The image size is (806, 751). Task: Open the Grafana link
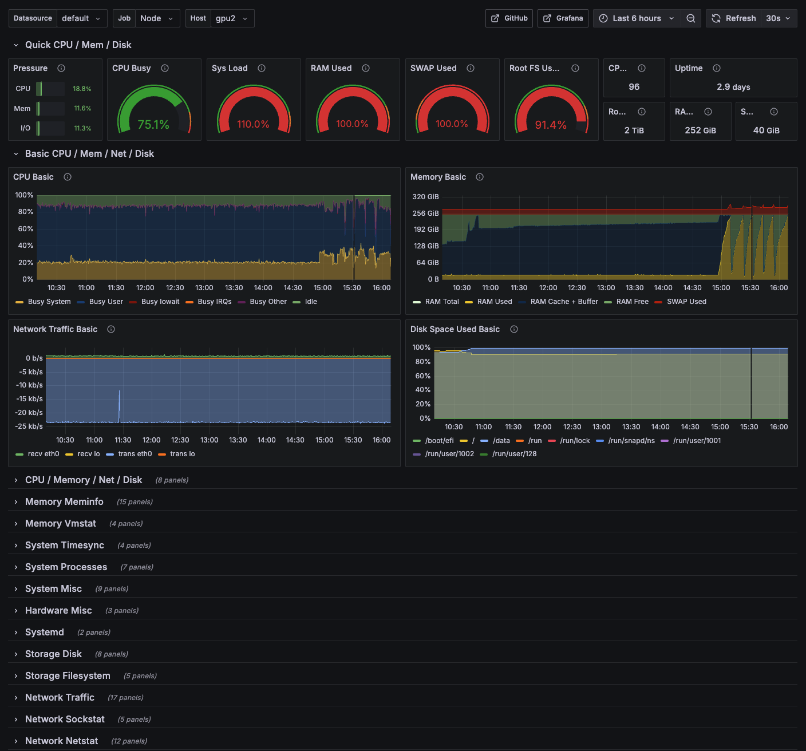coord(563,18)
